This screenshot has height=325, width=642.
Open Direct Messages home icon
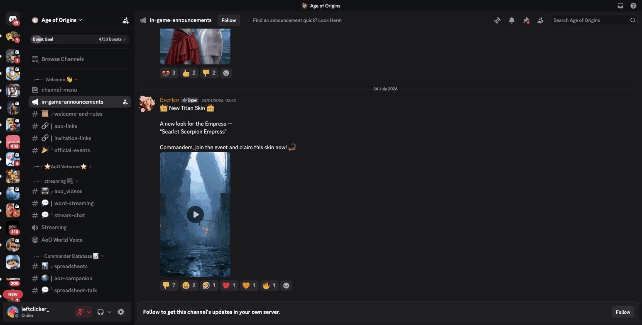click(13, 19)
